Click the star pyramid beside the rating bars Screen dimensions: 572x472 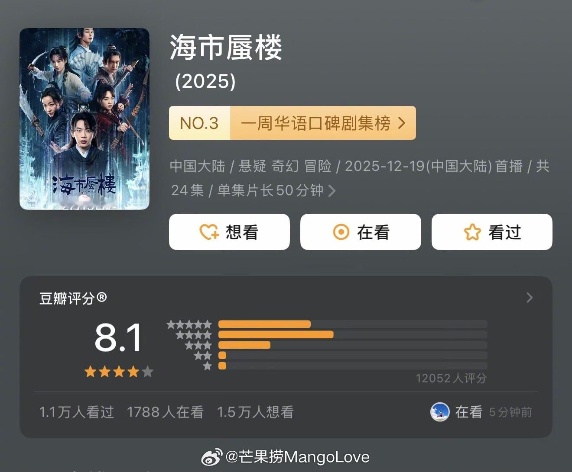[191, 344]
